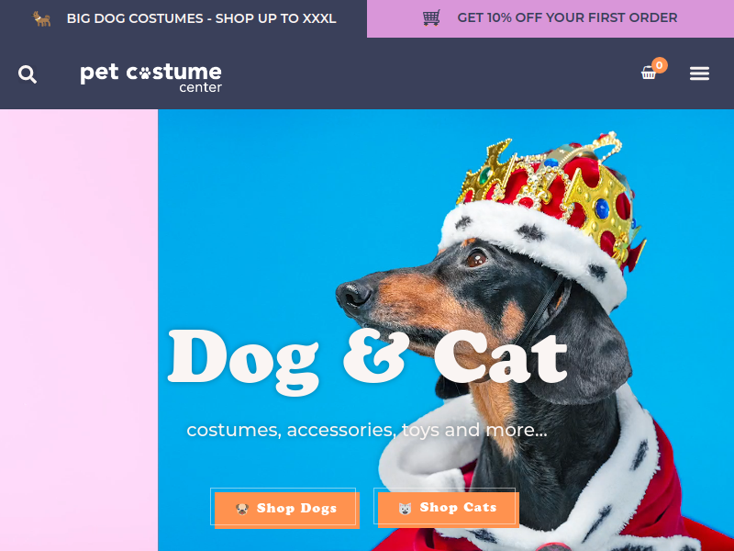Click the pug face icon on Shop Dogs
The image size is (734, 551).
pos(242,509)
